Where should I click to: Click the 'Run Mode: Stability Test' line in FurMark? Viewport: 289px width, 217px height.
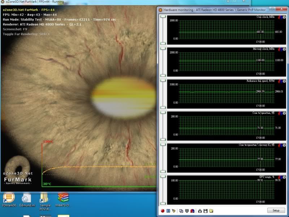click(x=60, y=19)
